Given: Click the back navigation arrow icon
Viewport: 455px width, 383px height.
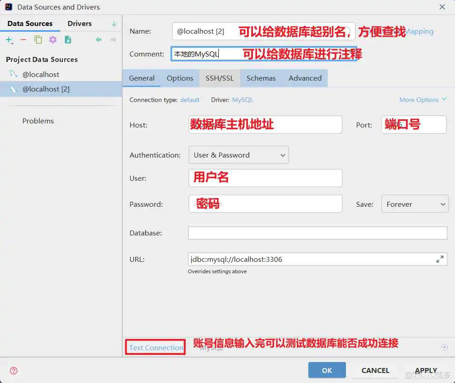Looking at the screenshot, I should point(98,40).
